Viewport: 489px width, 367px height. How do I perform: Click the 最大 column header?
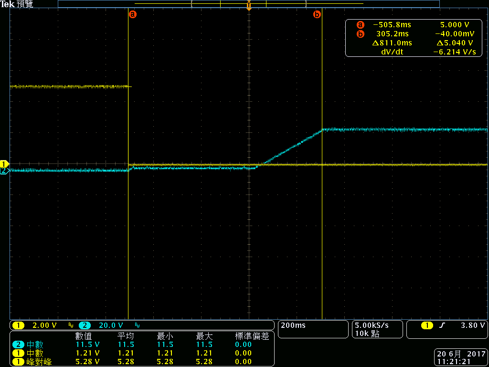pos(204,336)
